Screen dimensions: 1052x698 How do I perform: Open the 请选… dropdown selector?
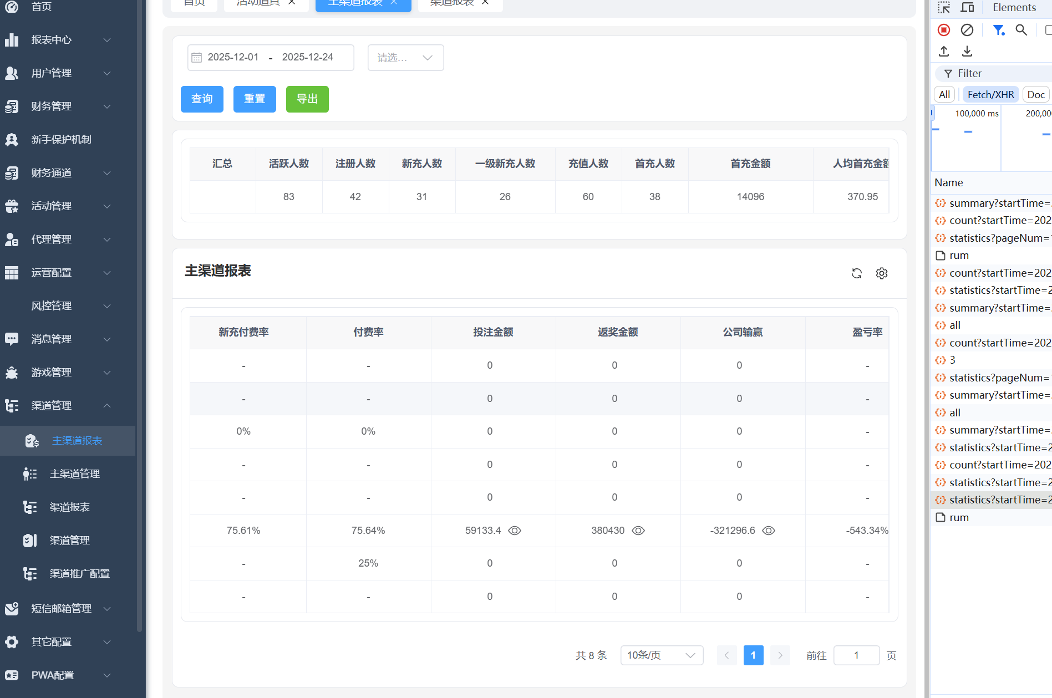(405, 58)
